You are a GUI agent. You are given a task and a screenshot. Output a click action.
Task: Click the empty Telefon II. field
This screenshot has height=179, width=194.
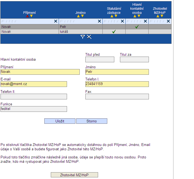[34, 97]
